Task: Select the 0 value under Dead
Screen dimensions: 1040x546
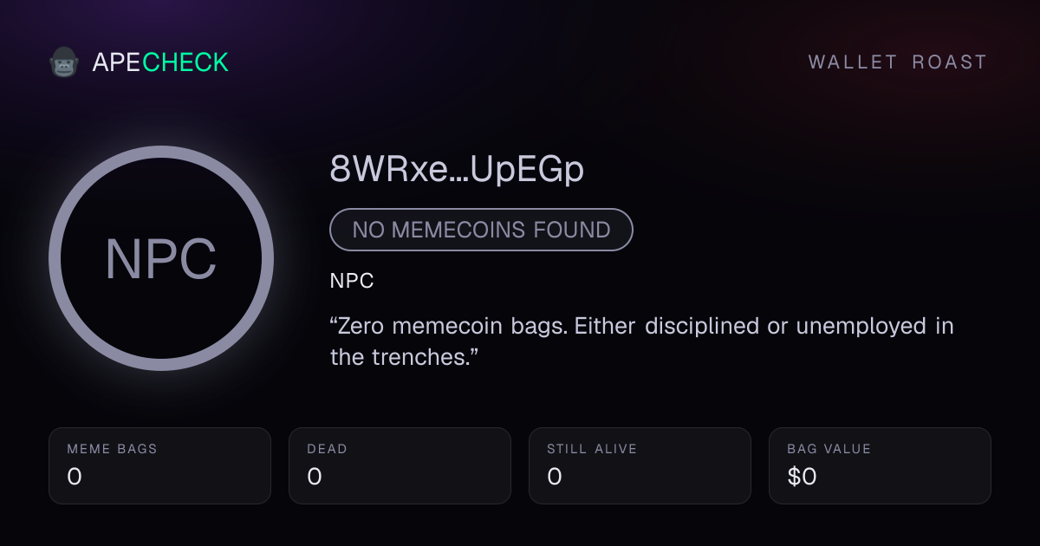Action: (315, 477)
